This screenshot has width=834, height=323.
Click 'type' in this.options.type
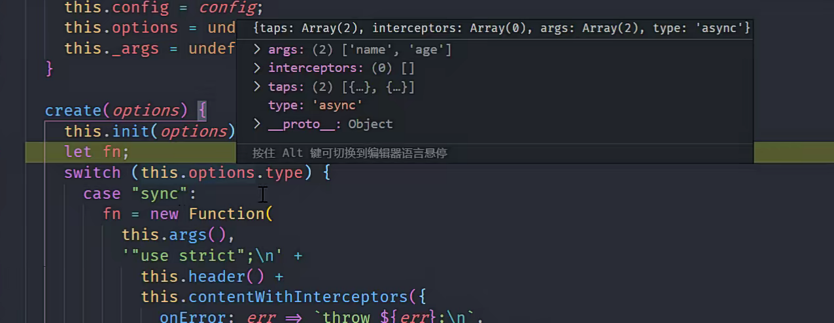point(285,173)
